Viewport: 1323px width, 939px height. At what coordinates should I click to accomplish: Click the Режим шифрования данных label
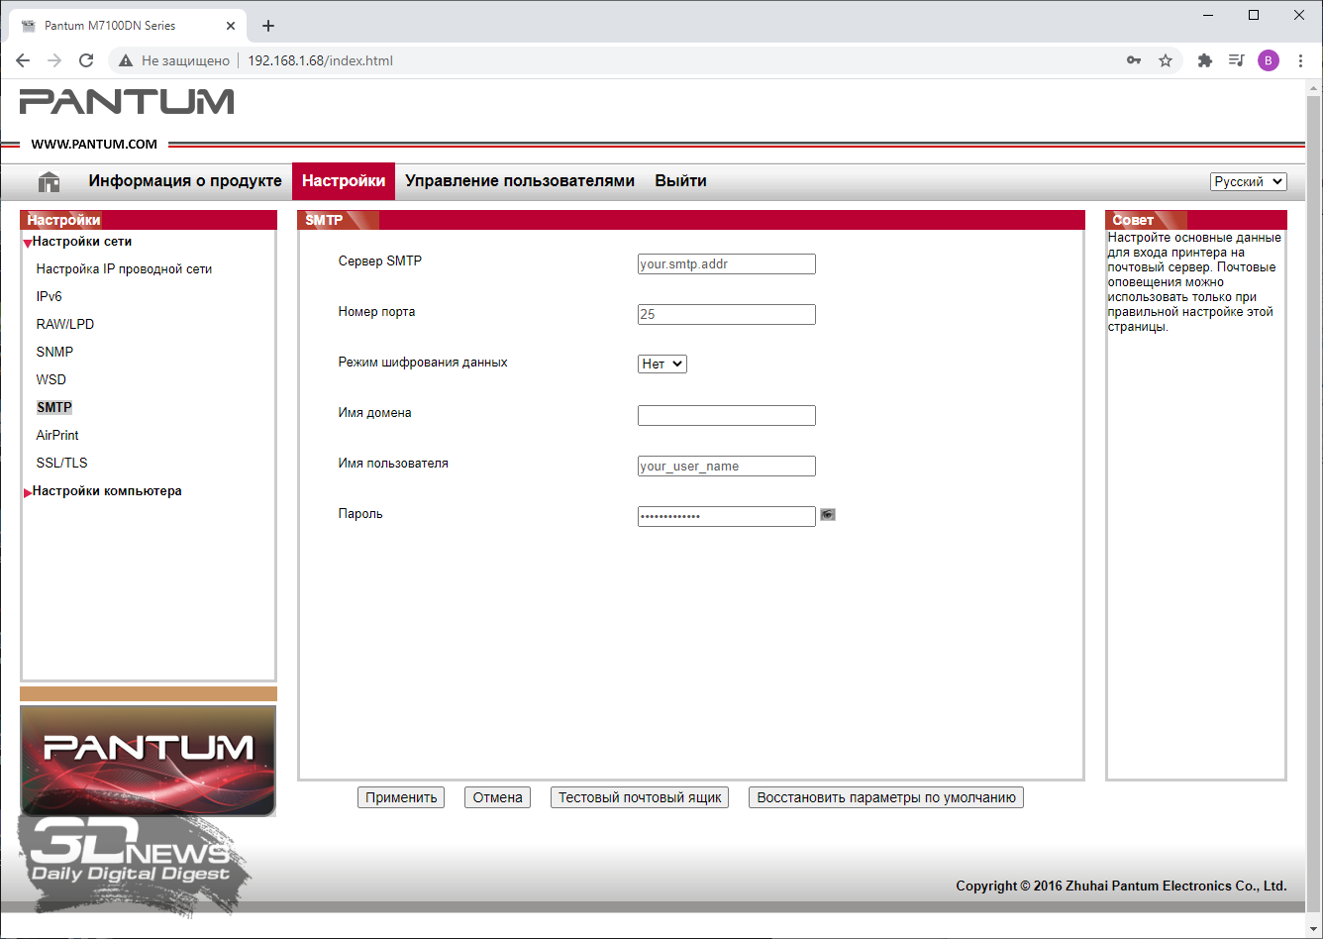pyautogui.click(x=423, y=363)
